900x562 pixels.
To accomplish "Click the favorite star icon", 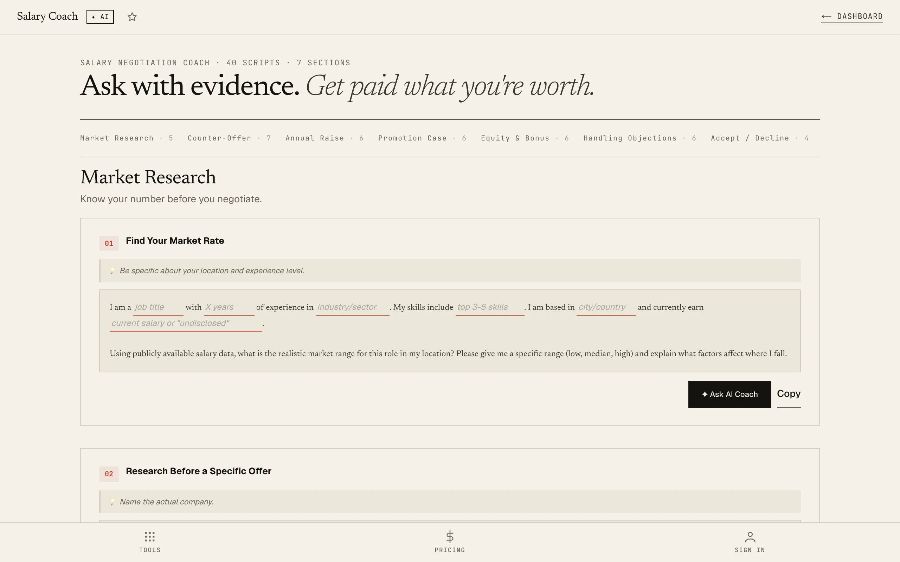I will click(132, 17).
